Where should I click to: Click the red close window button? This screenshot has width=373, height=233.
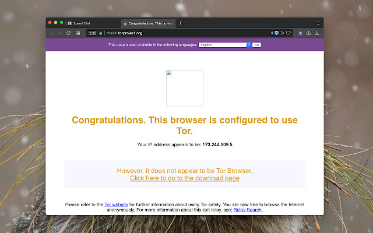(50, 23)
